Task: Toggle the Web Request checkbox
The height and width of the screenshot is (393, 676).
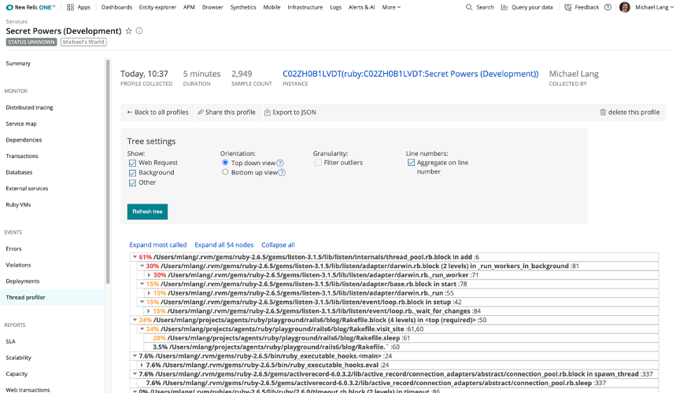Action: click(132, 163)
